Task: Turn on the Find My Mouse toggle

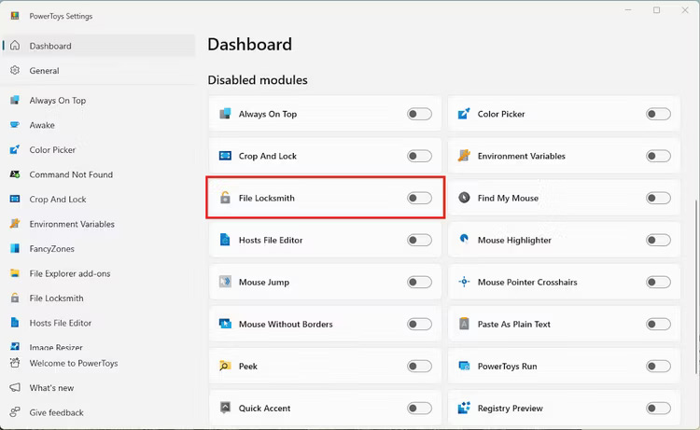Action: (658, 198)
